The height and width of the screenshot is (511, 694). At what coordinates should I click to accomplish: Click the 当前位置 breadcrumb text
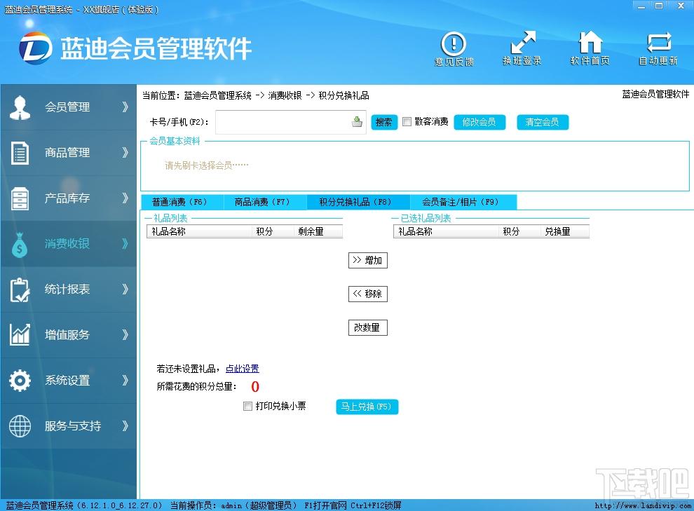point(255,95)
